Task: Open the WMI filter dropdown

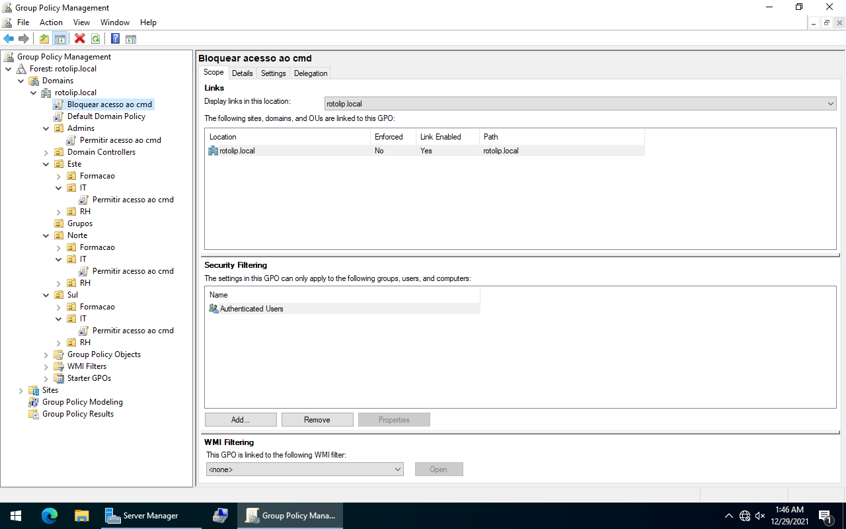Action: (305, 469)
